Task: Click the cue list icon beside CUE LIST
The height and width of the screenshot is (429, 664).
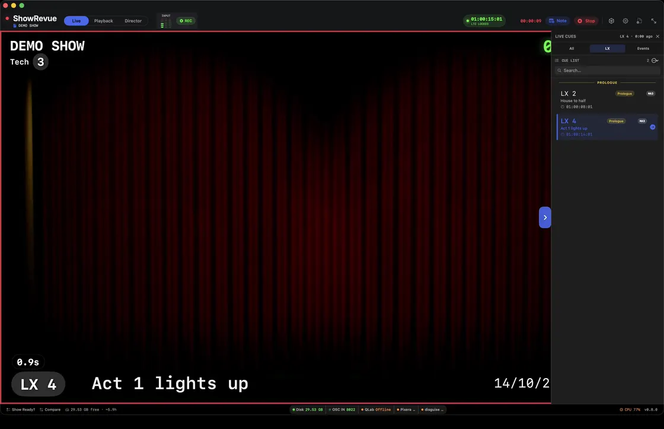Action: tap(557, 60)
